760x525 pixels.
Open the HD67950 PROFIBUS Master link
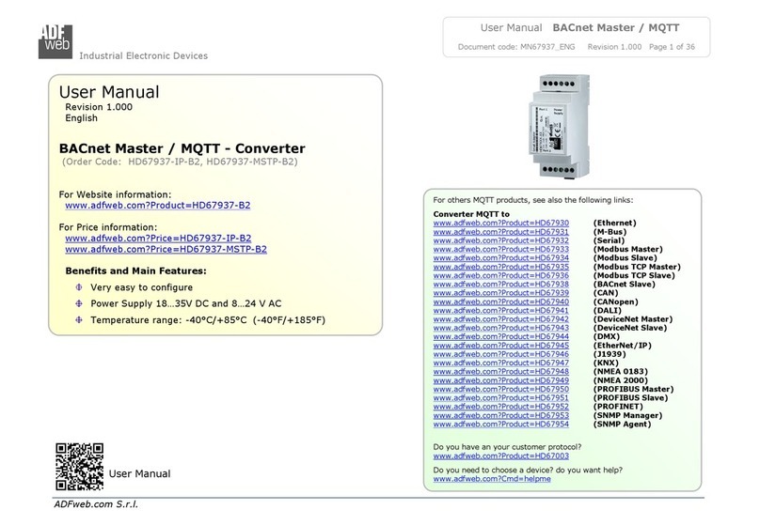click(501, 389)
